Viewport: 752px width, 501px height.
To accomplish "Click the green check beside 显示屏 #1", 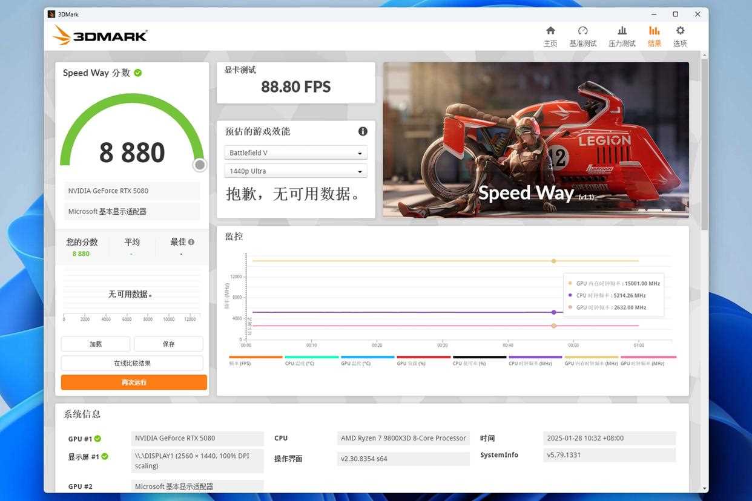I will click(x=104, y=456).
